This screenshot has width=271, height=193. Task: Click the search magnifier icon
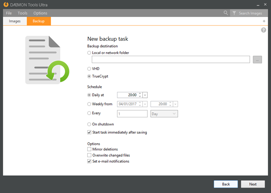(x=225, y=13)
